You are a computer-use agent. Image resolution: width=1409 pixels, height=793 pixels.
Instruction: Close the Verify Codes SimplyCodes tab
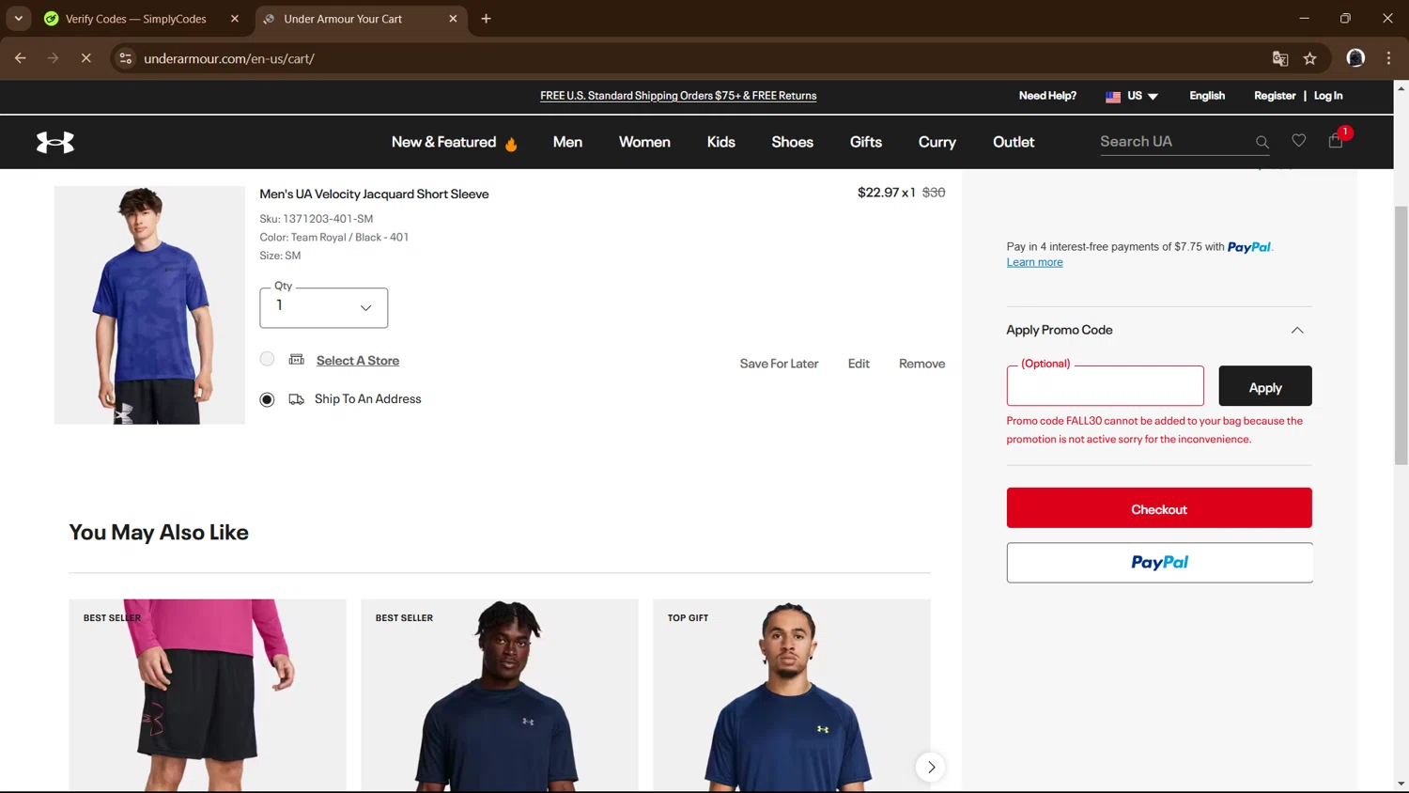click(235, 19)
